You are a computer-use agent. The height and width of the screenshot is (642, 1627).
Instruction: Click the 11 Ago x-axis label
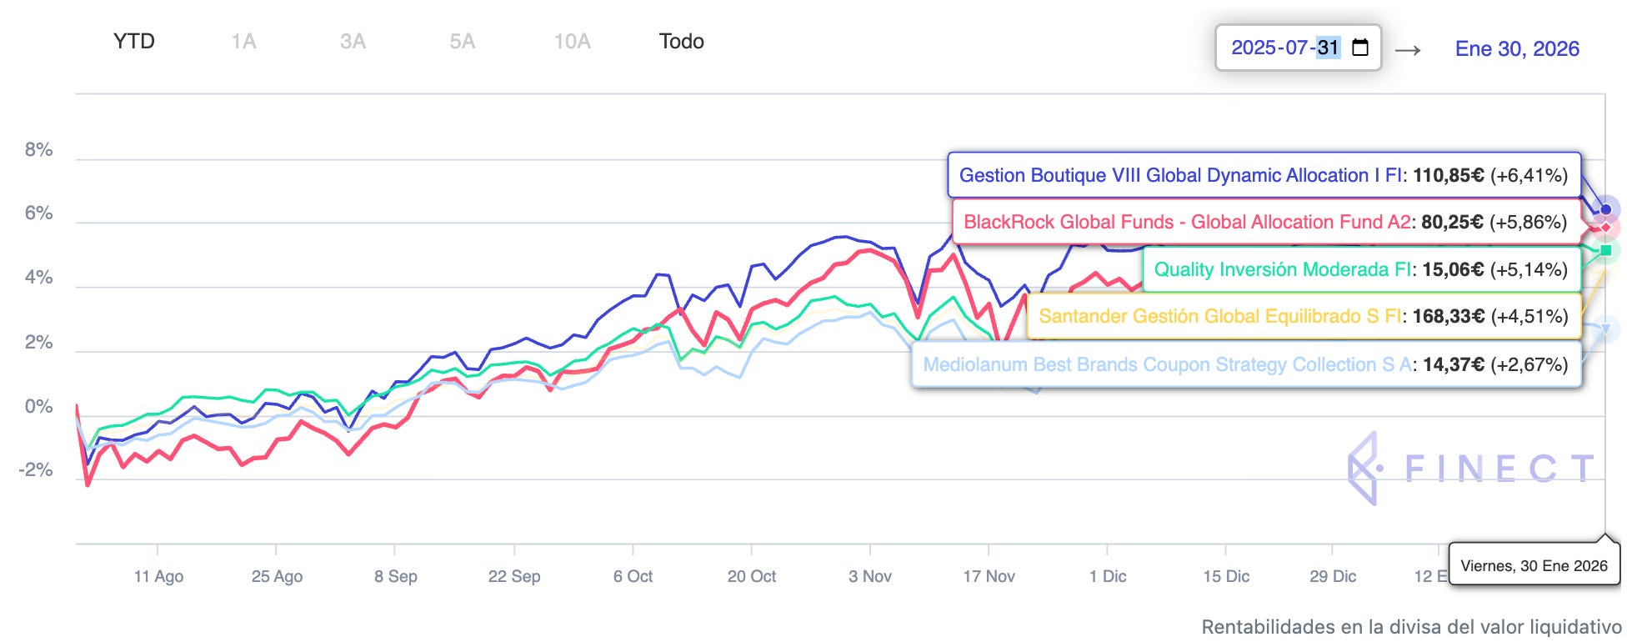(x=158, y=576)
